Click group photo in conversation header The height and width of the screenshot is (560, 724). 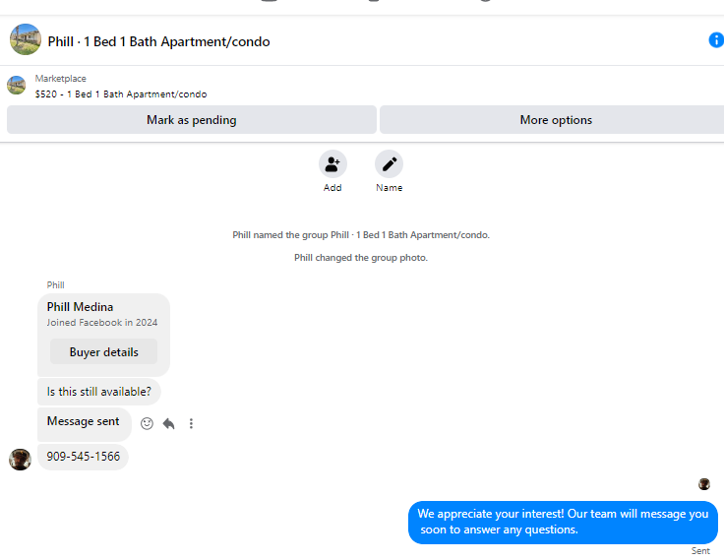[x=26, y=39]
